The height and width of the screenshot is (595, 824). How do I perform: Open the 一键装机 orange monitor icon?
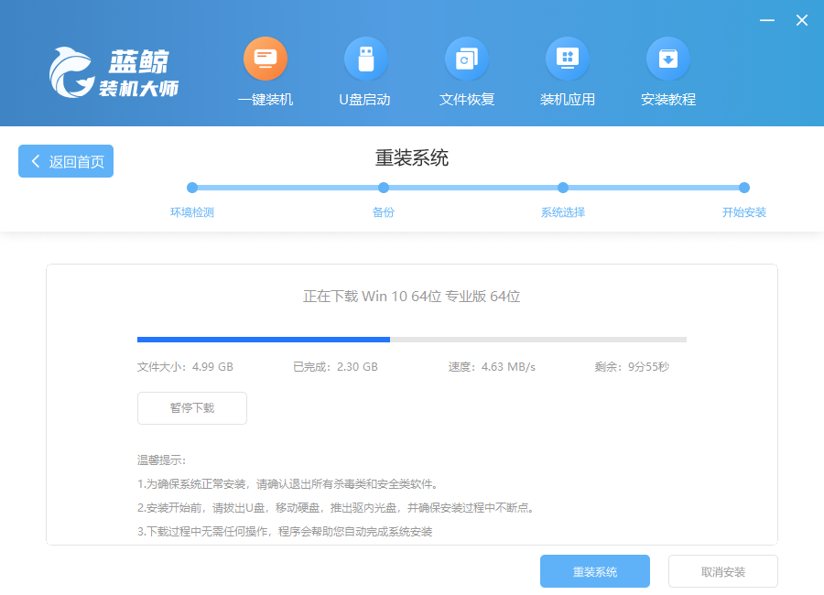pyautogui.click(x=266, y=60)
